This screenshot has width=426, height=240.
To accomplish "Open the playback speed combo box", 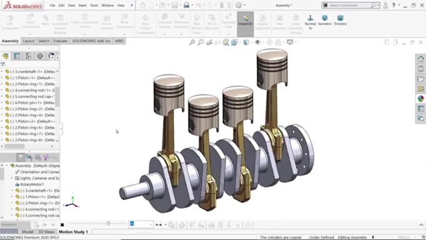I will (x=141, y=224).
